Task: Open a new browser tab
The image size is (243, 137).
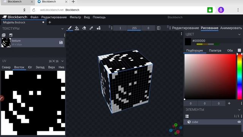Action: pyautogui.click(x=73, y=2)
